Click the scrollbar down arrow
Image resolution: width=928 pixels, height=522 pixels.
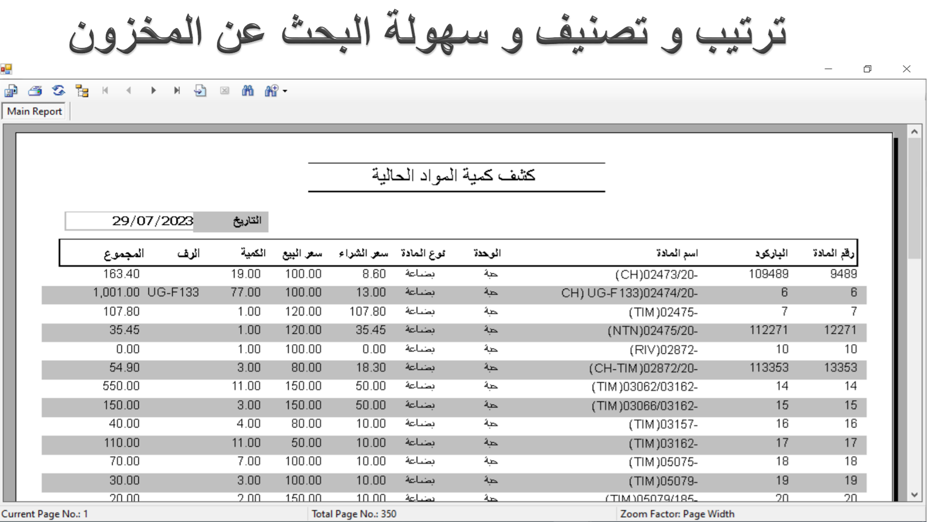[x=914, y=494]
